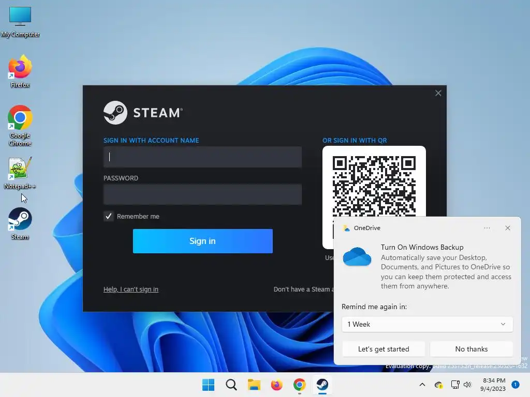Viewport: 530px width, 397px height.
Task: Click Turn On Windows Backup heading
Action: (422, 247)
